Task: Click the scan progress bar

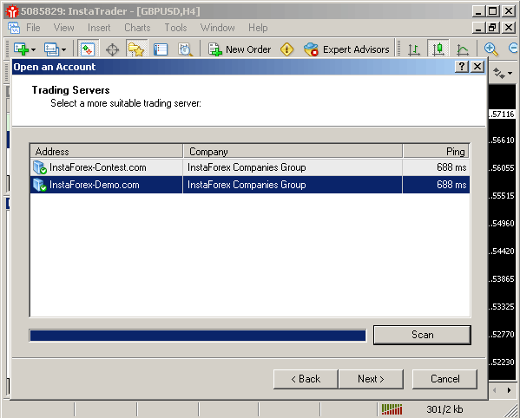Action: [198, 336]
